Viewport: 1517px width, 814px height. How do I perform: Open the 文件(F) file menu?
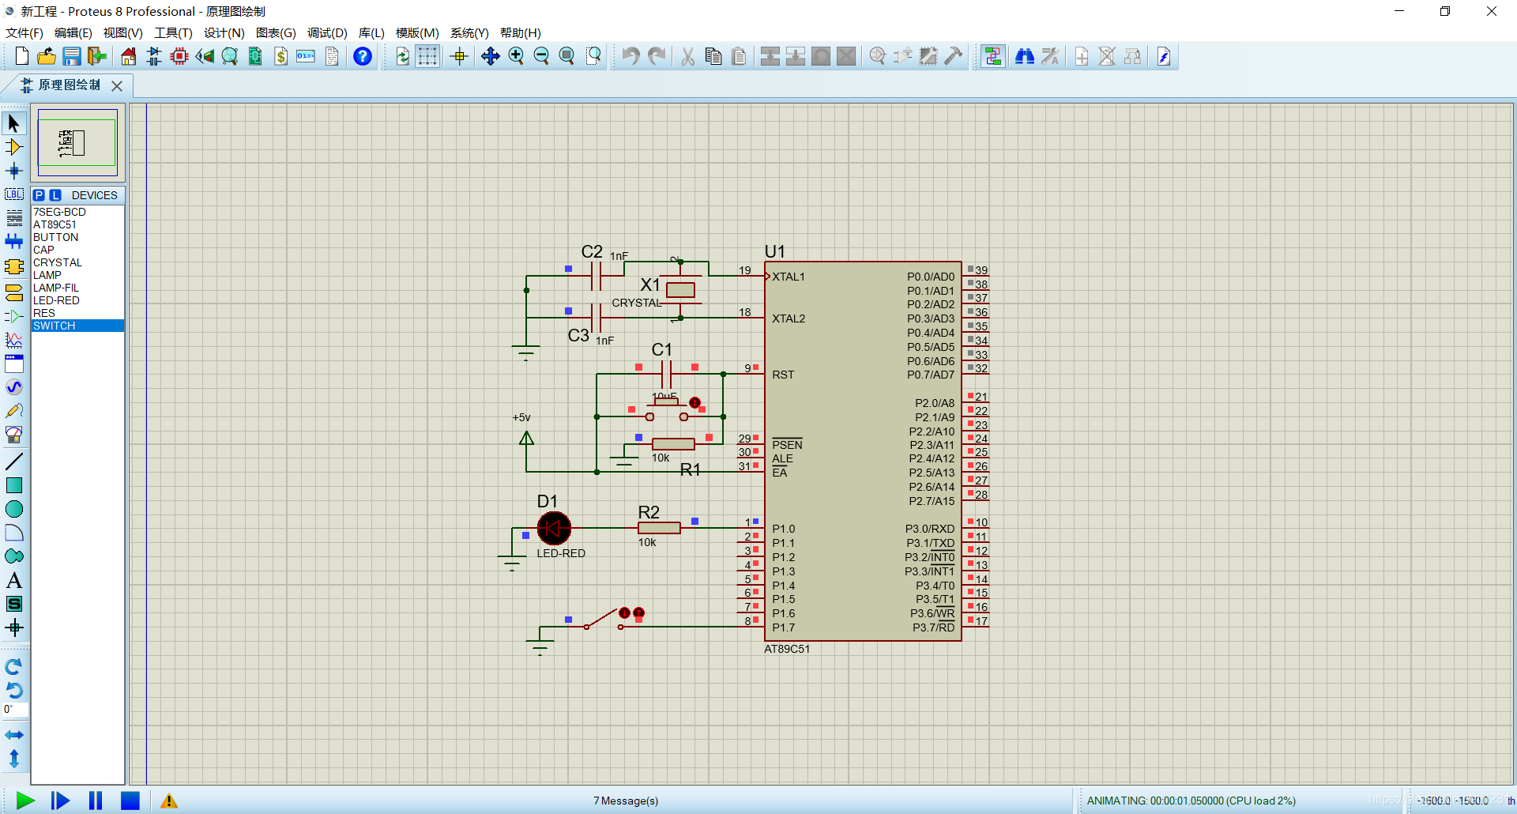(24, 32)
